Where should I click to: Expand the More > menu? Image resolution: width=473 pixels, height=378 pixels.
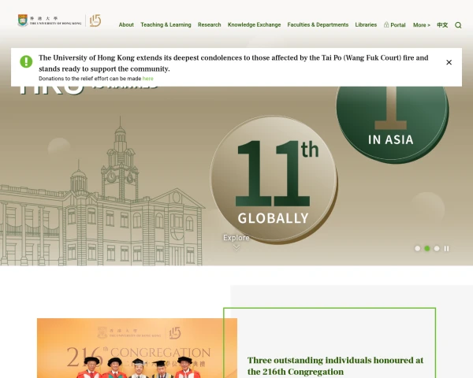pos(422,25)
